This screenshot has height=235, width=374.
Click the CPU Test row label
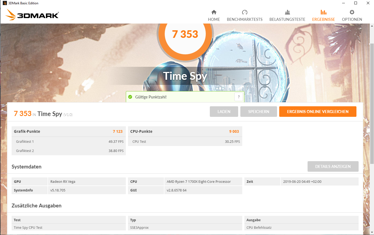pos(139,141)
